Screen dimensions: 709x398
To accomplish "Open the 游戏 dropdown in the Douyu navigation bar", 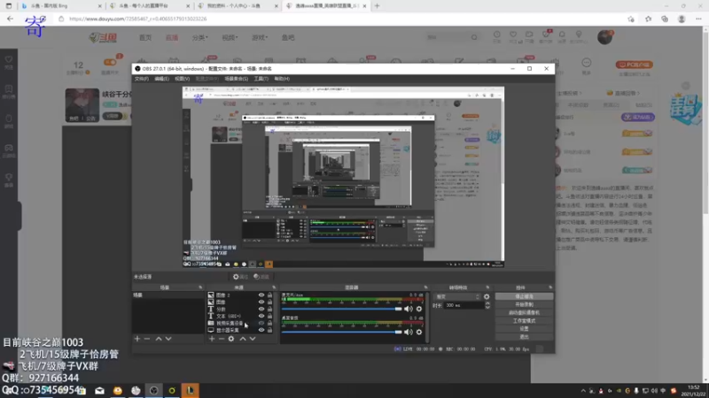I will pos(260,37).
